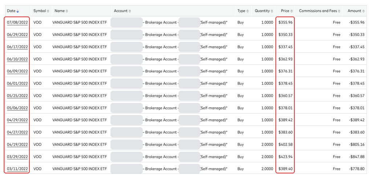Select the $376.31 price cell
The width and height of the screenshot is (372, 179).
[x=286, y=71]
